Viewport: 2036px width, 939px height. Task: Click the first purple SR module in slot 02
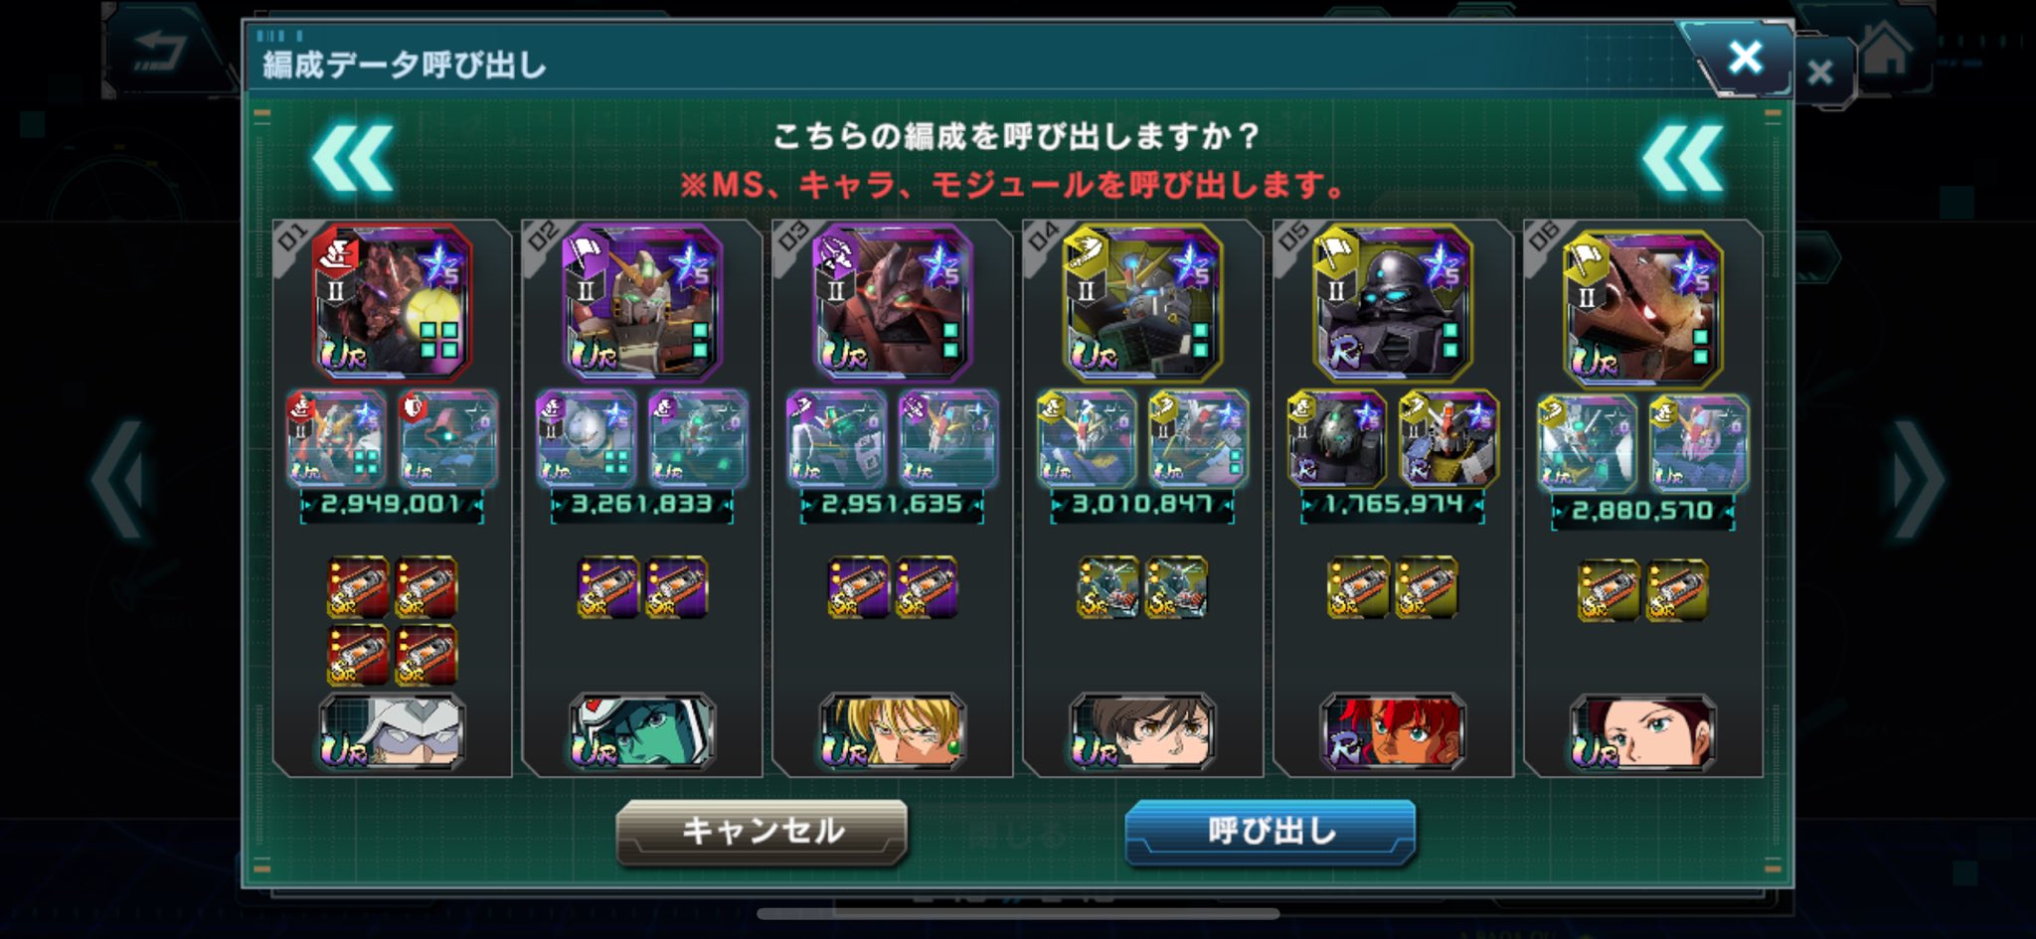point(608,586)
